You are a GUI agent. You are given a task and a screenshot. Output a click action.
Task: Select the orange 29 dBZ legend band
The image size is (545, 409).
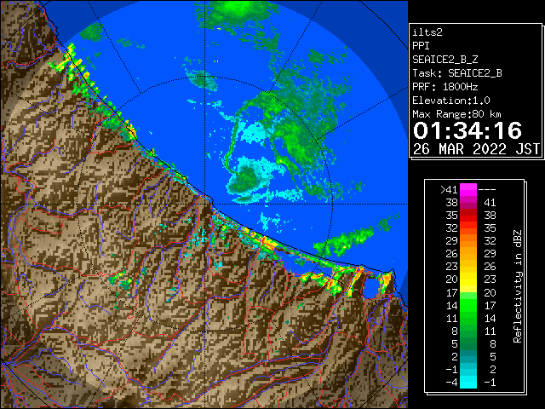pyautogui.click(x=468, y=241)
